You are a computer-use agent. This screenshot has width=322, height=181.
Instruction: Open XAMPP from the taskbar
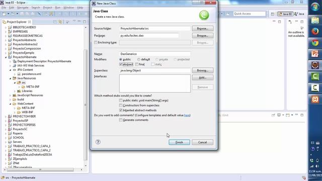pos(315,100)
